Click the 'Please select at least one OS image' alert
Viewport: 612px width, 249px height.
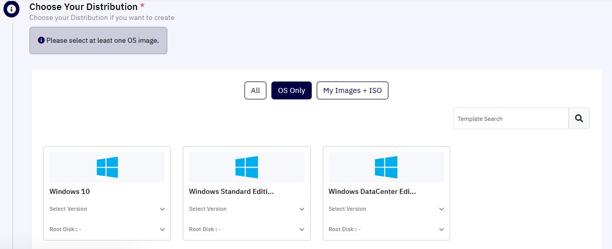tap(98, 40)
